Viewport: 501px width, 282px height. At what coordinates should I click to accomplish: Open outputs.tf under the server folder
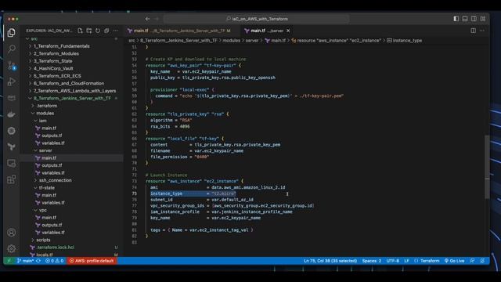pos(52,165)
